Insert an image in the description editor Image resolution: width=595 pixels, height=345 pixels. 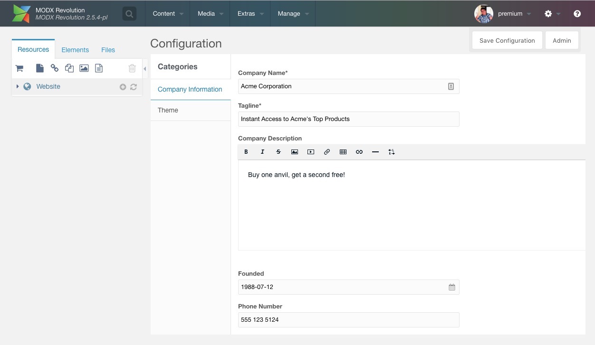(295, 152)
